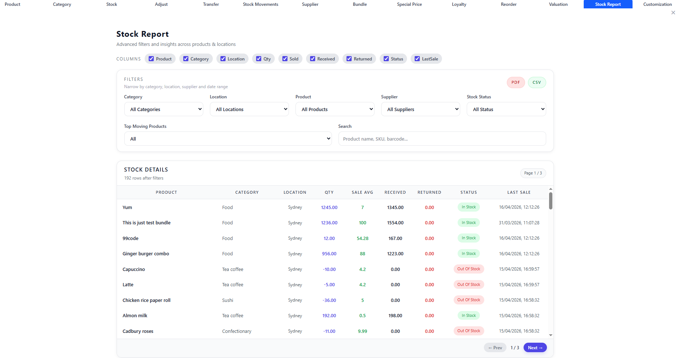This screenshot has height=358, width=681.
Task: Toggle the Location column checkbox
Action: tap(223, 59)
